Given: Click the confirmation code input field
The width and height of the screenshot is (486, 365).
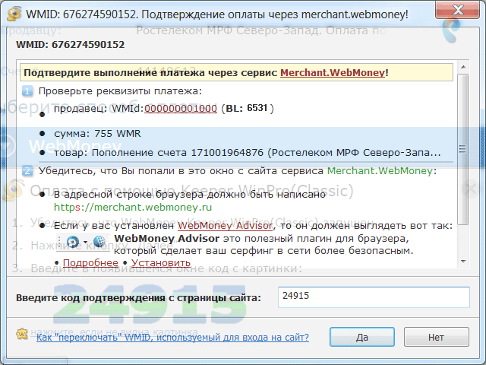Looking at the screenshot, I should coord(374,297).
